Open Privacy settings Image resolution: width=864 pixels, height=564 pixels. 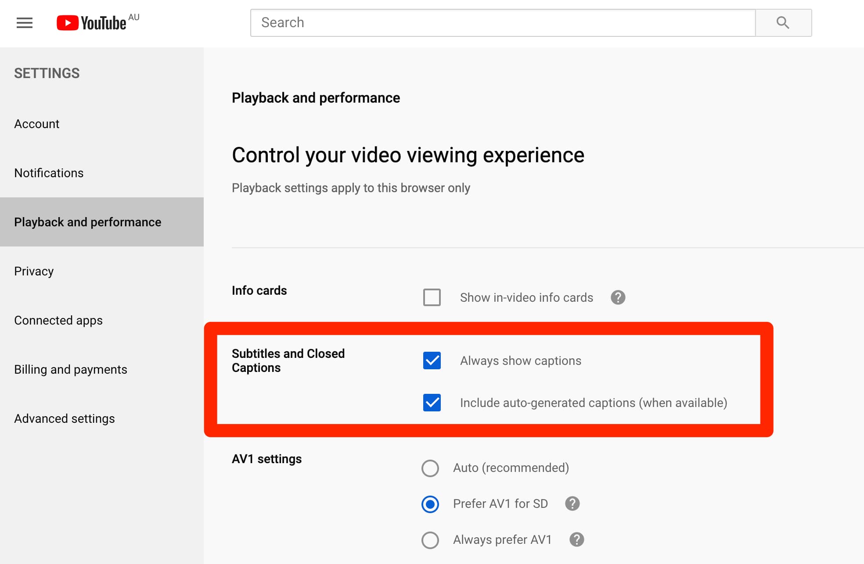(x=102, y=271)
